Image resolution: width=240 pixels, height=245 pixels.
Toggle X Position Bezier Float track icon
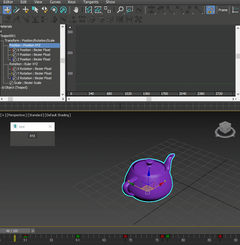(15, 50)
